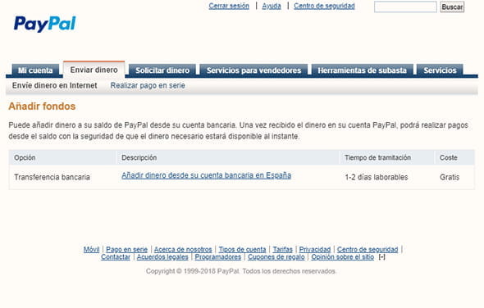The width and height of the screenshot is (484, 308).
Task: Click Tiempo de tramitación column header
Action: tap(377, 157)
